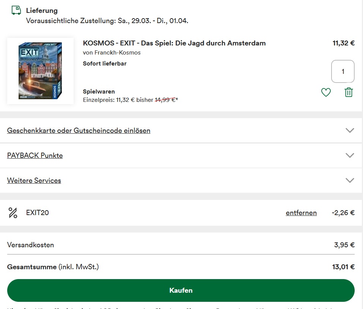Click the heart icon for the Amsterdam game
This screenshot has height=309, width=363.
click(325, 92)
